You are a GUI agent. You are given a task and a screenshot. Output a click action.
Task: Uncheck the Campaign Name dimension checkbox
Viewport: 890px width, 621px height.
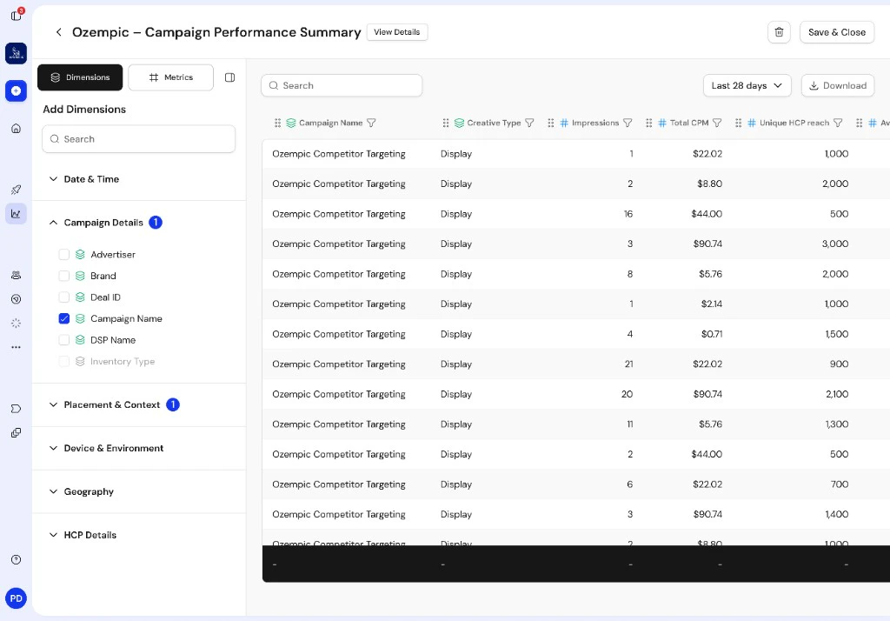click(x=64, y=318)
